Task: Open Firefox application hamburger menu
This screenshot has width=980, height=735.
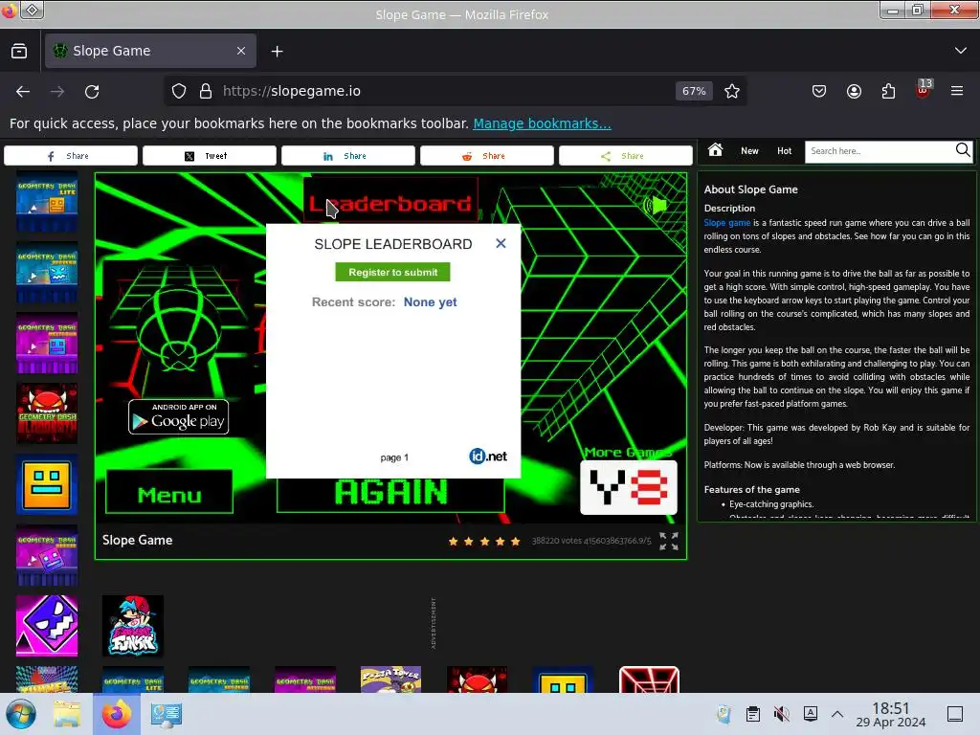Action: 957,91
